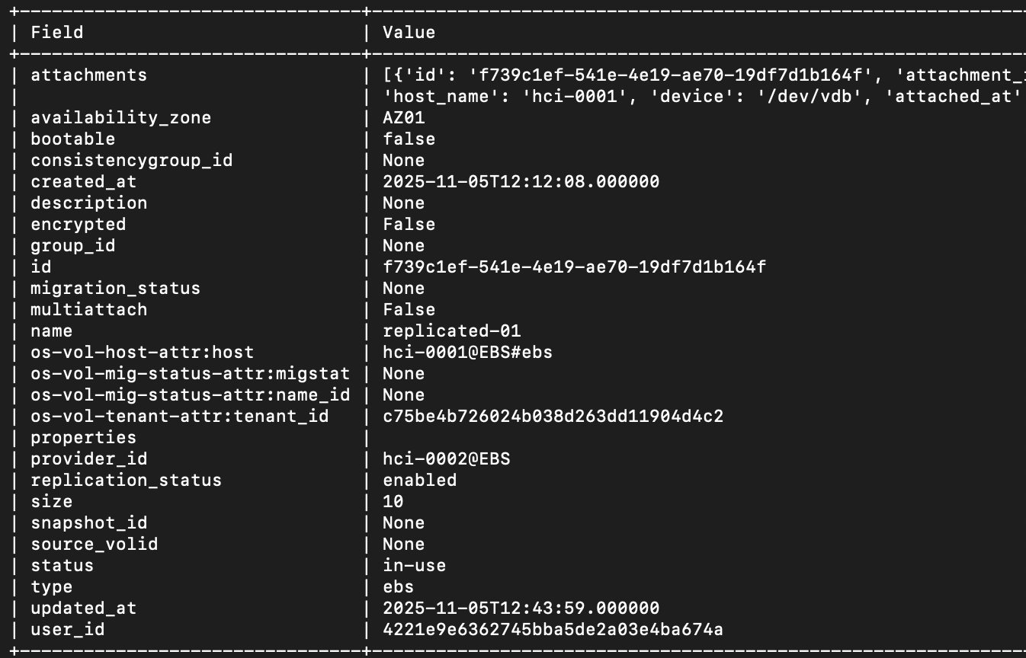Click the multiattach field name
The image size is (1026, 658).
(88, 310)
